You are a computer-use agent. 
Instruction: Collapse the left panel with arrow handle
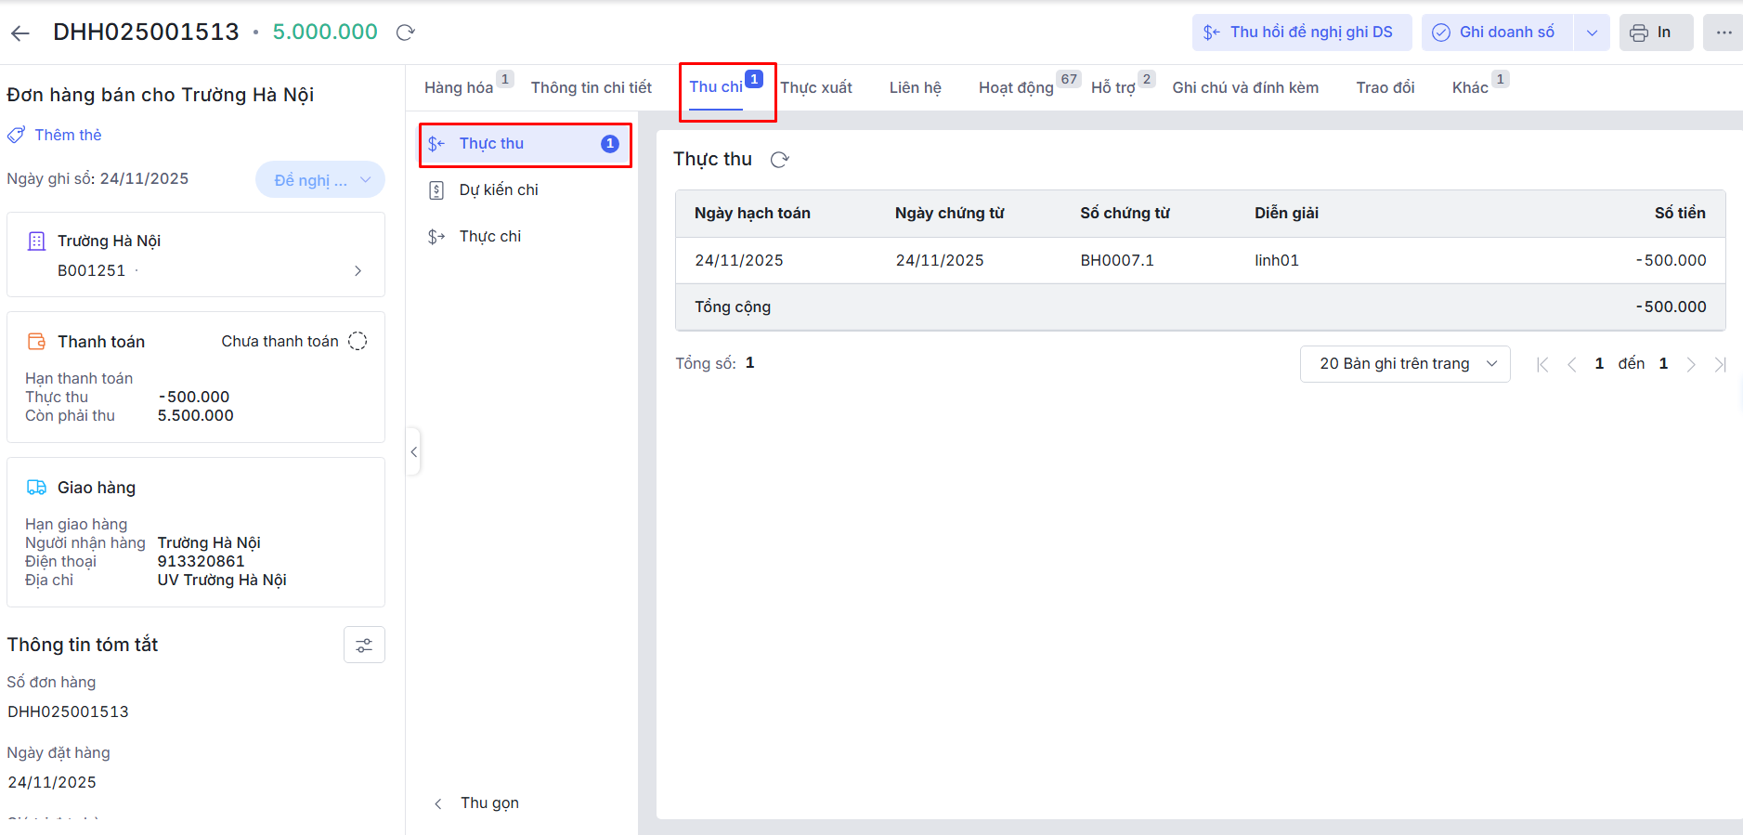coord(414,452)
